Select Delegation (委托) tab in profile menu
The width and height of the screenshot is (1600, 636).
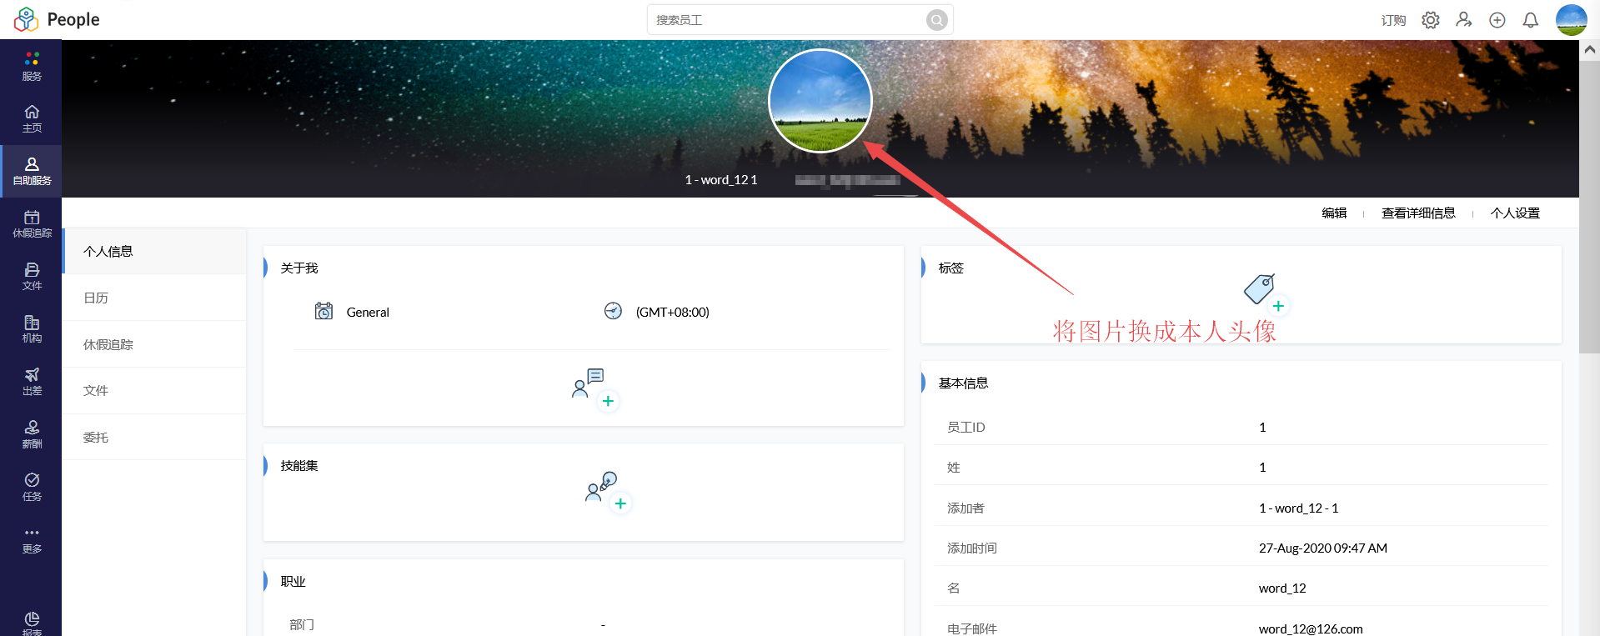coord(96,437)
